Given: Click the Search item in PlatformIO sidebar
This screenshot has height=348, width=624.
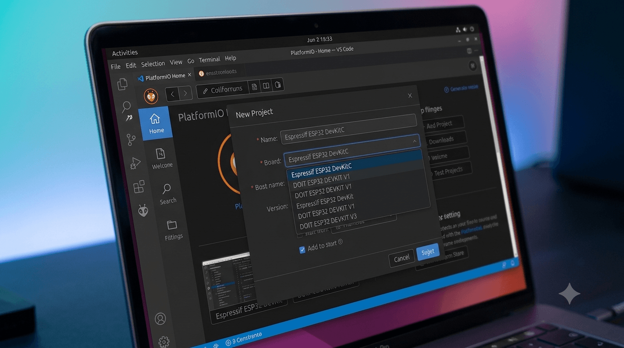Looking at the screenshot, I should [167, 194].
